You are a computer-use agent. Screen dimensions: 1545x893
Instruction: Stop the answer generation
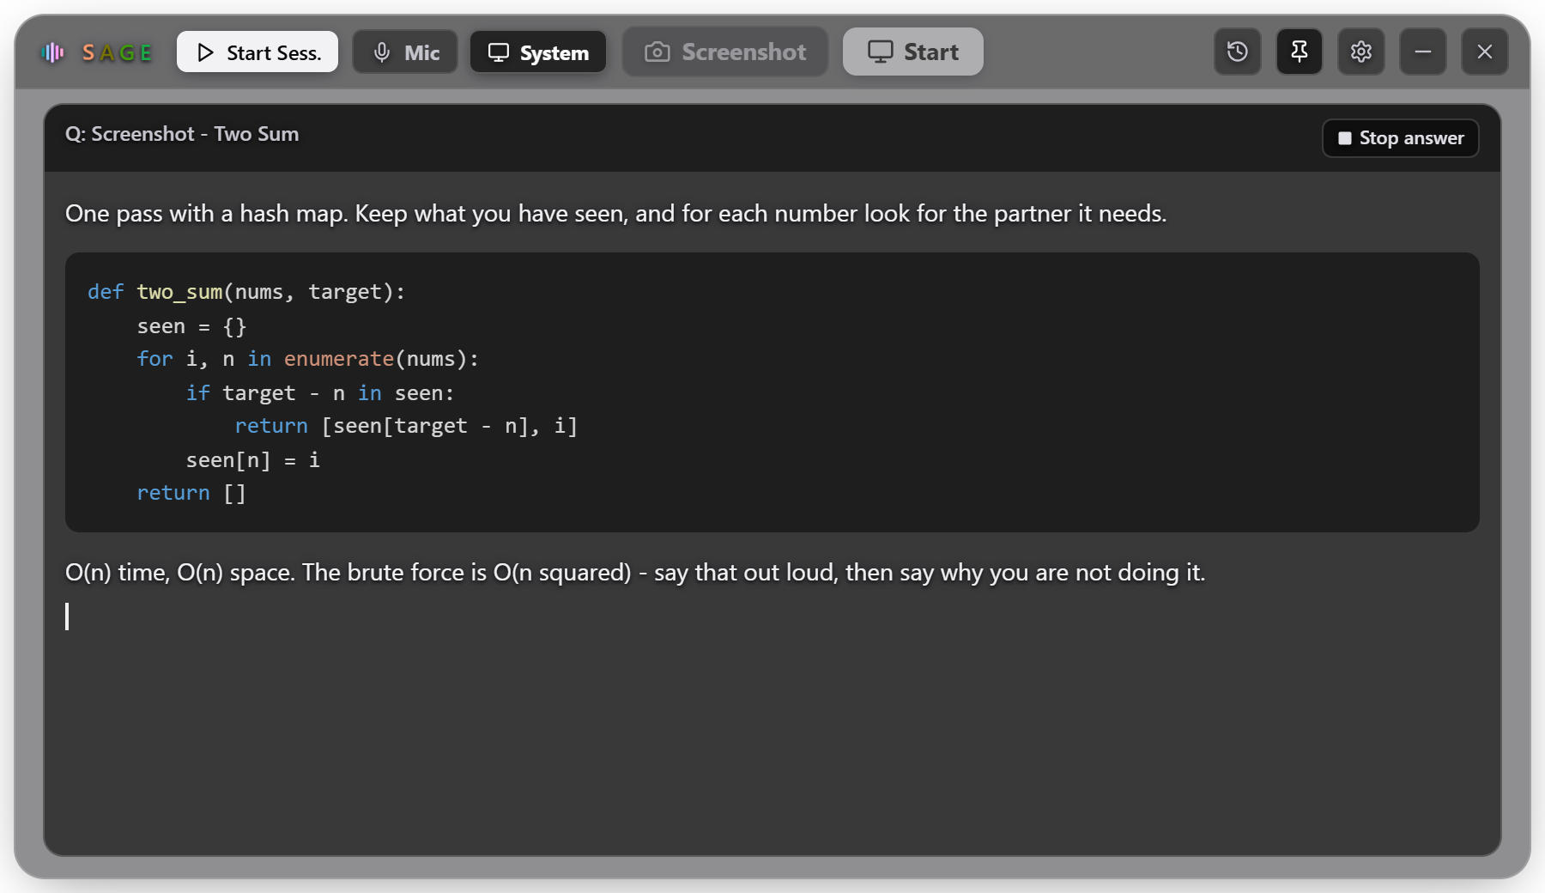(1401, 138)
